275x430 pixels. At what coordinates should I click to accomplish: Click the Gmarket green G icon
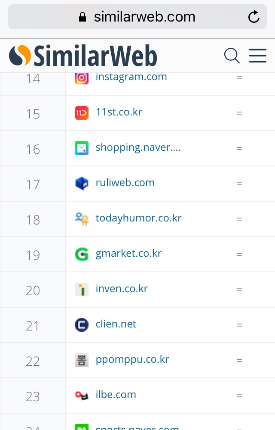coord(82,254)
